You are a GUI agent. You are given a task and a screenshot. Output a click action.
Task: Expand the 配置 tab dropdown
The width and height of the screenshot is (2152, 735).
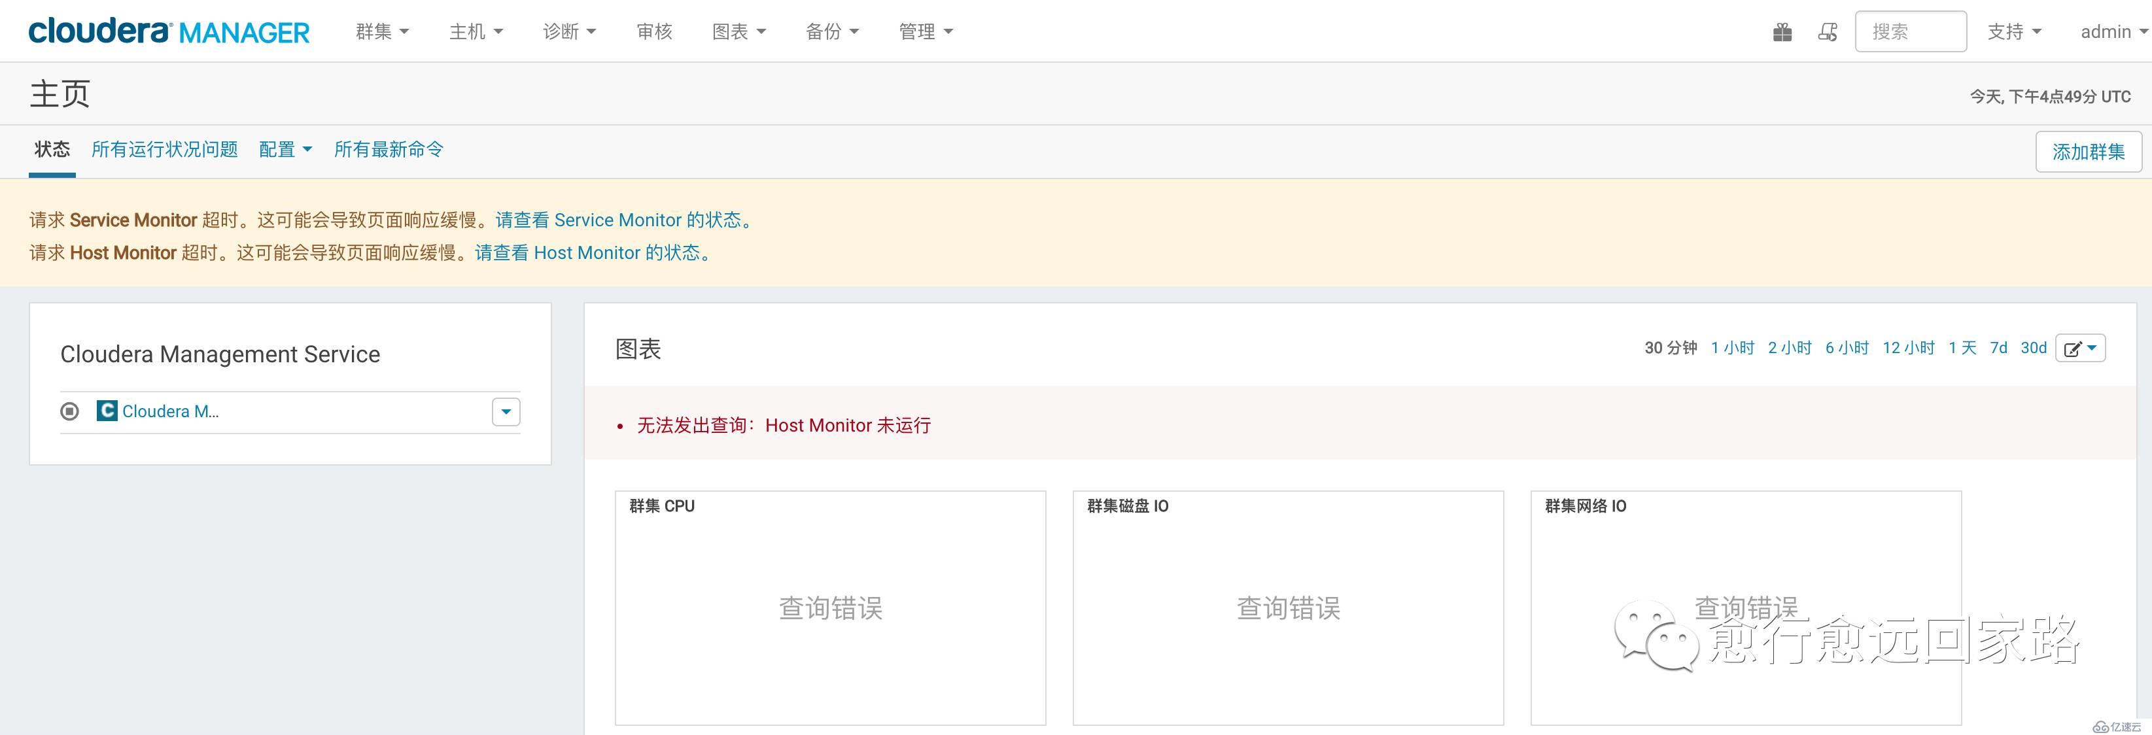[285, 150]
